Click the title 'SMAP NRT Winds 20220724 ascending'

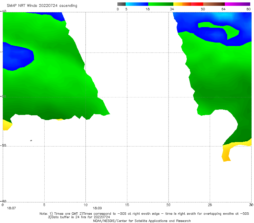[x=42, y=5]
